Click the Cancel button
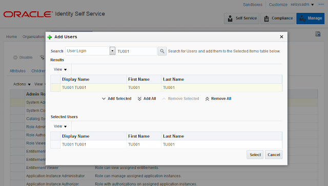The height and width of the screenshot is (186, 328). (274, 155)
